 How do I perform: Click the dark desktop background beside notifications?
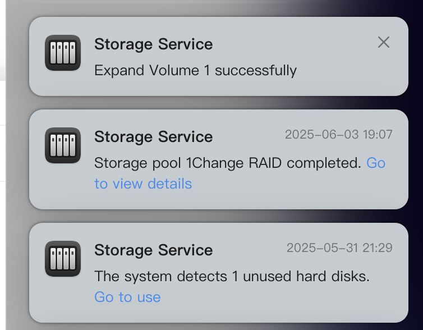click(416, 162)
